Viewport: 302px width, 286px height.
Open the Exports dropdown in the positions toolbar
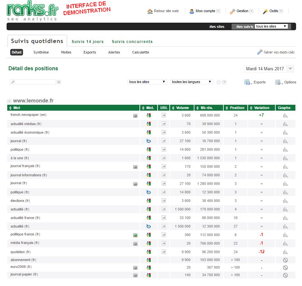tap(255, 82)
